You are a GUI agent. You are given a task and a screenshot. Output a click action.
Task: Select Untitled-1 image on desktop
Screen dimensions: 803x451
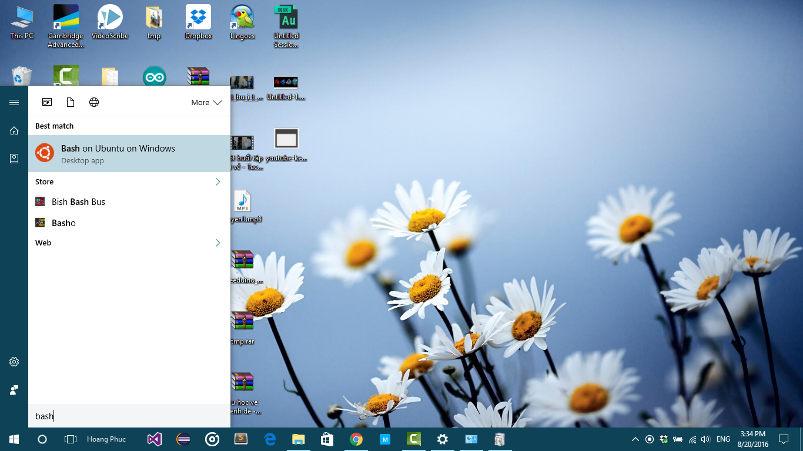286,88
